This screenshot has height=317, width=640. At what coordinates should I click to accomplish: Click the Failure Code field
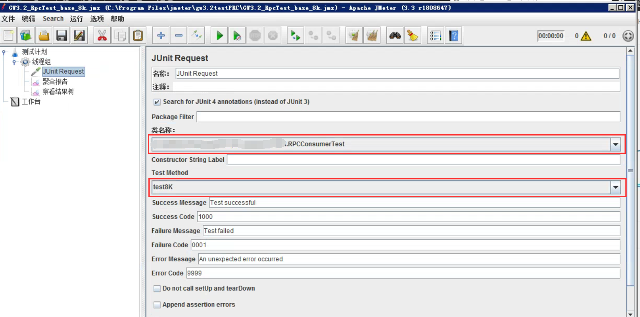(405, 245)
